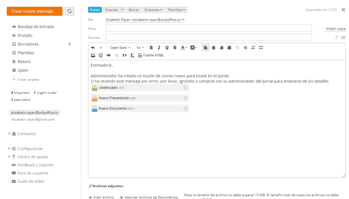
Task: Open the text color picker
Action: pyautogui.click(x=184, y=48)
